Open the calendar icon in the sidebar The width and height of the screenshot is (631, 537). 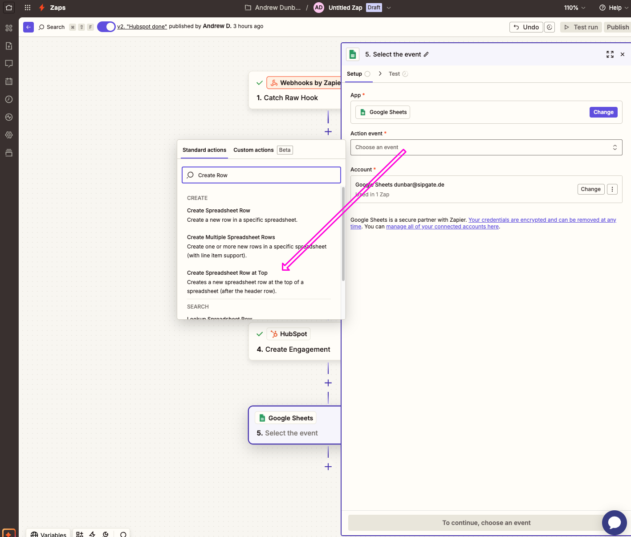(x=9, y=81)
